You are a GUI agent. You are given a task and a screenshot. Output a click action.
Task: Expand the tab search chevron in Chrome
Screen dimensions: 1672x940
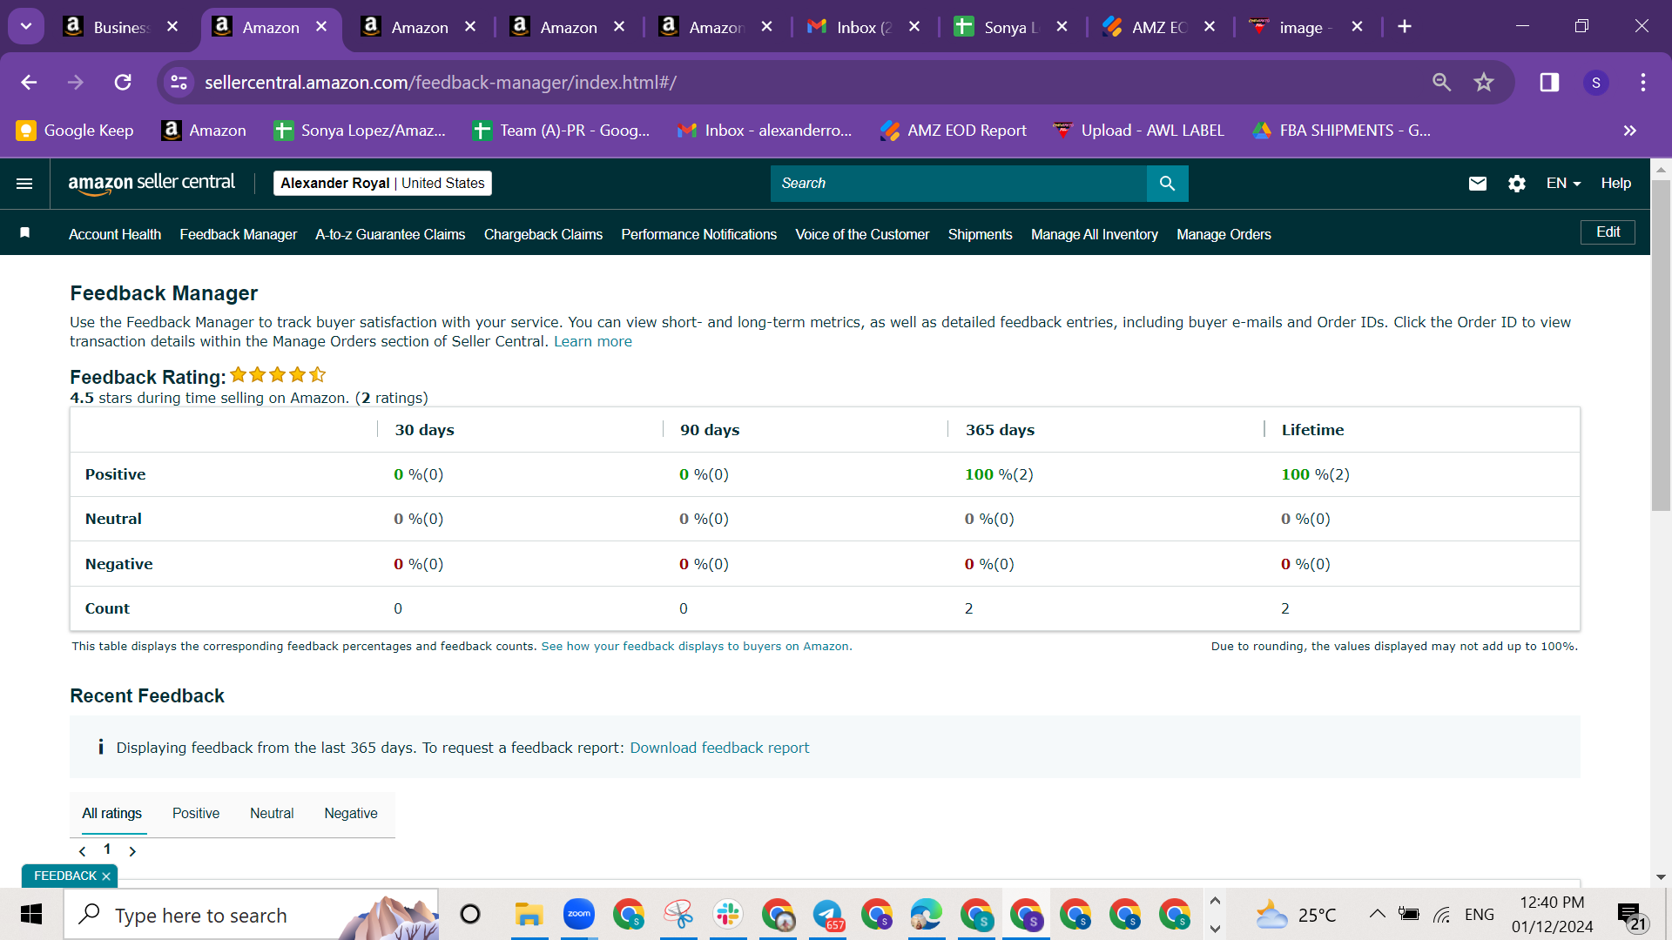coord(26,27)
